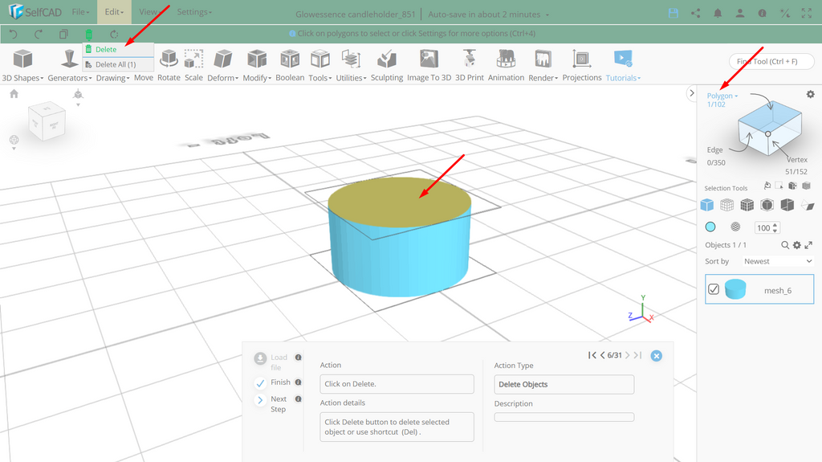
Task: Toggle the flat plane selection mode
Action: coord(808,205)
